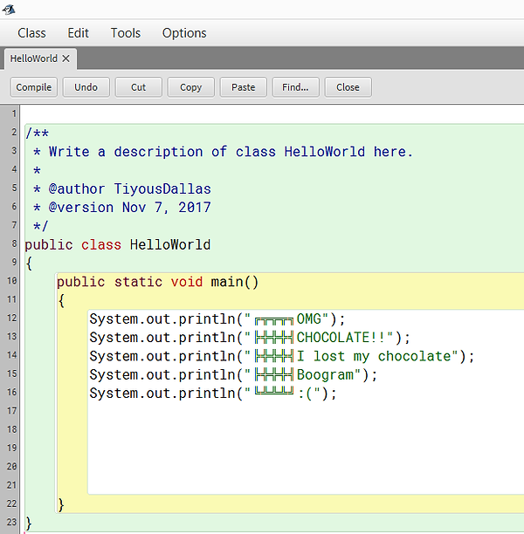Open the Edit menu
The image size is (524, 534).
(x=78, y=33)
